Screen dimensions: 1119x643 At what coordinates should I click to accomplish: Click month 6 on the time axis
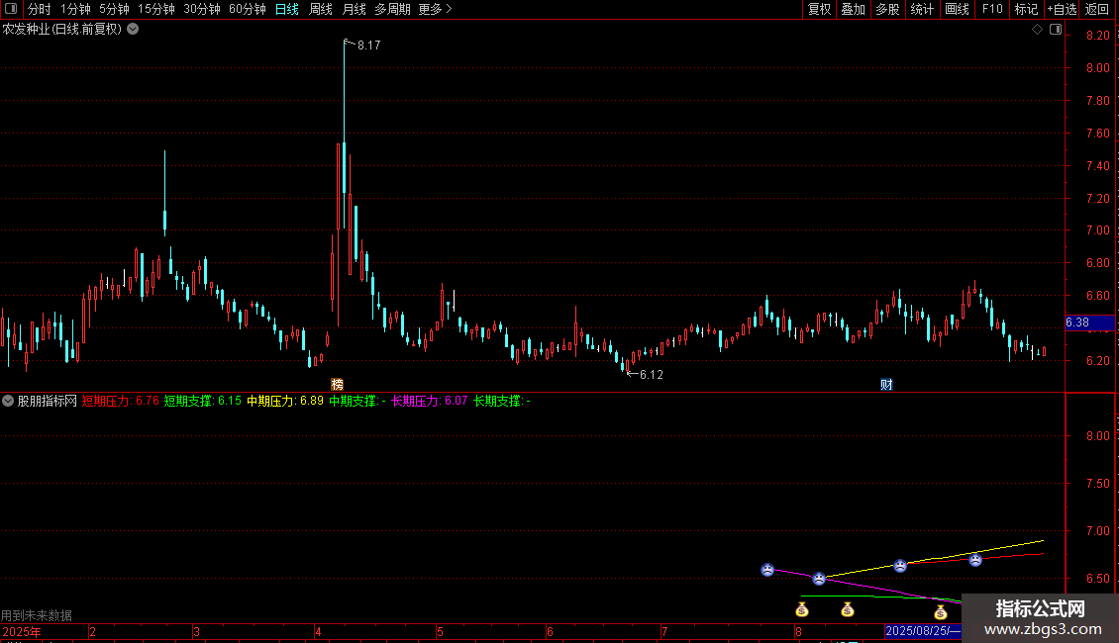[x=550, y=631]
